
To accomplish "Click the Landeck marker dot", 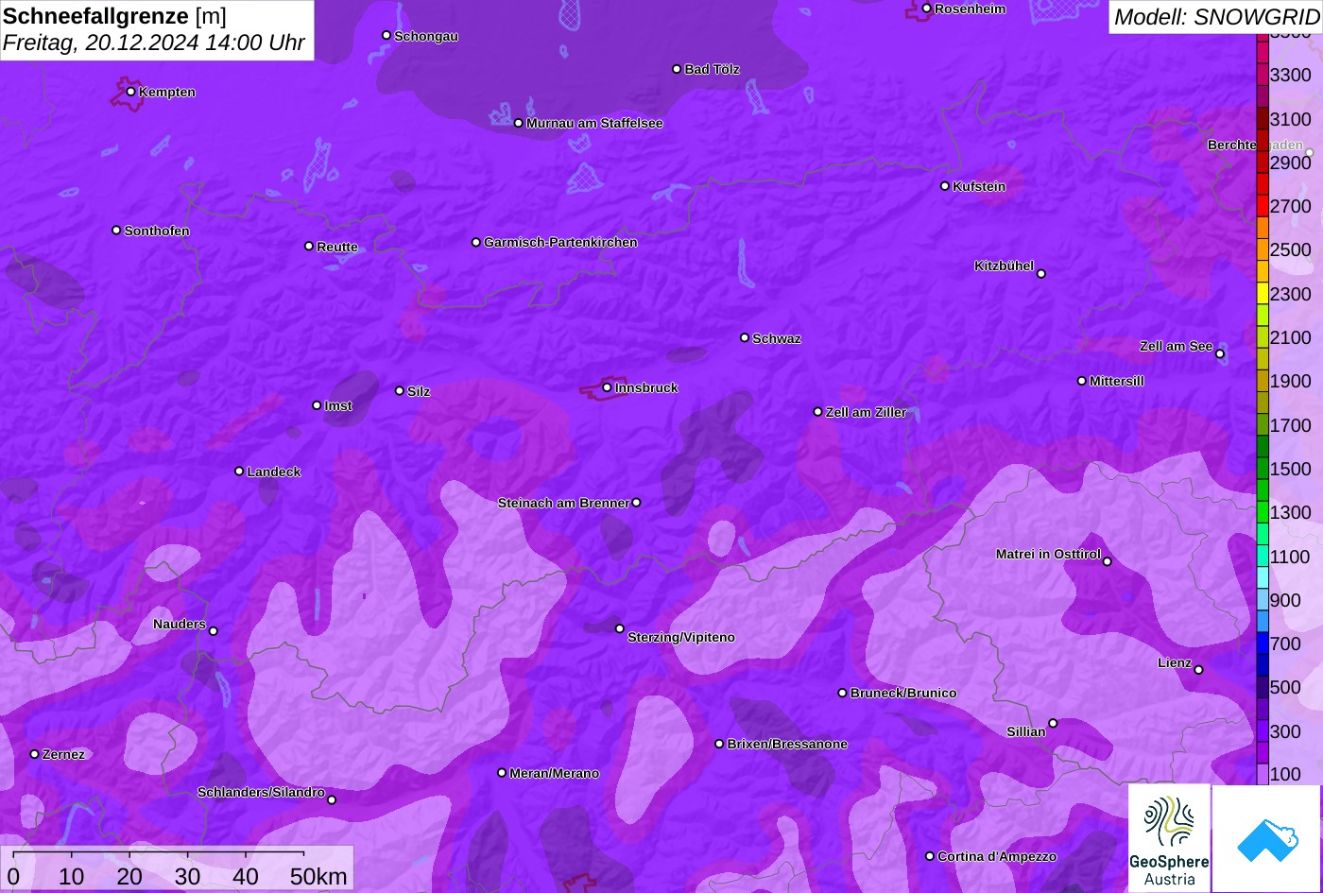I will click(239, 472).
